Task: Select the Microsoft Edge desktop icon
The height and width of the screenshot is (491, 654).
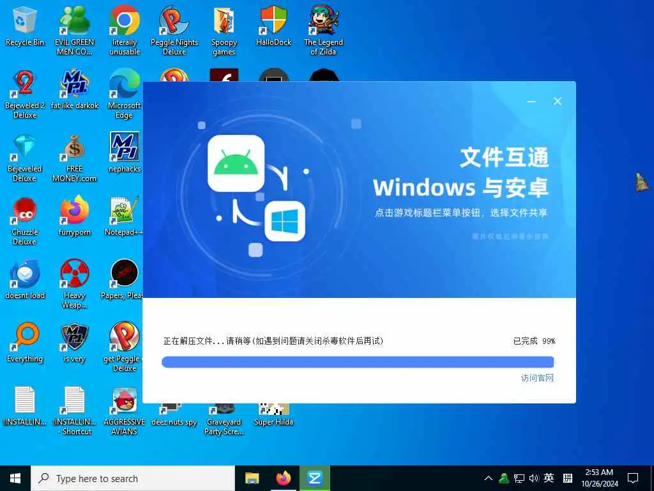Action: tap(125, 95)
